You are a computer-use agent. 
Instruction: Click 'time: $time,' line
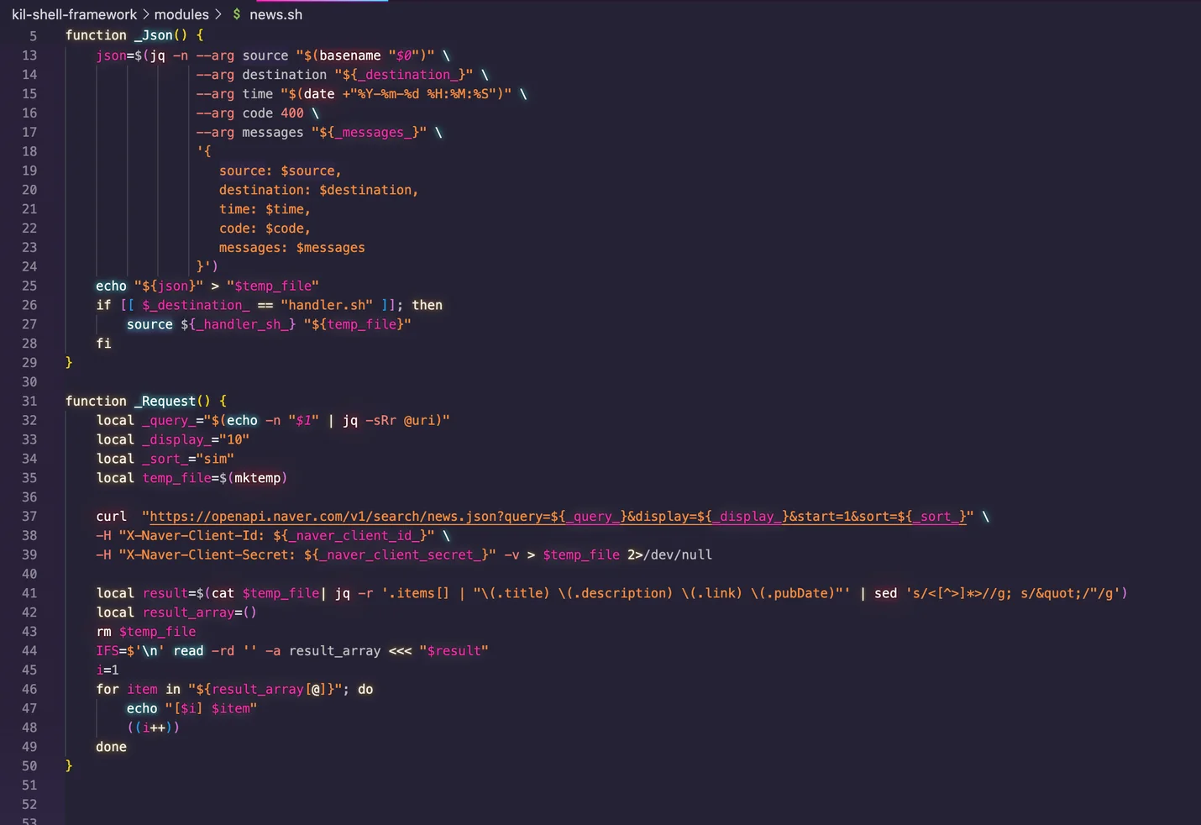[x=265, y=209]
